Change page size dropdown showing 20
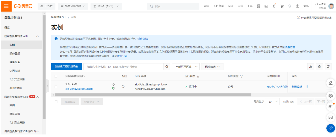 (x=272, y=102)
